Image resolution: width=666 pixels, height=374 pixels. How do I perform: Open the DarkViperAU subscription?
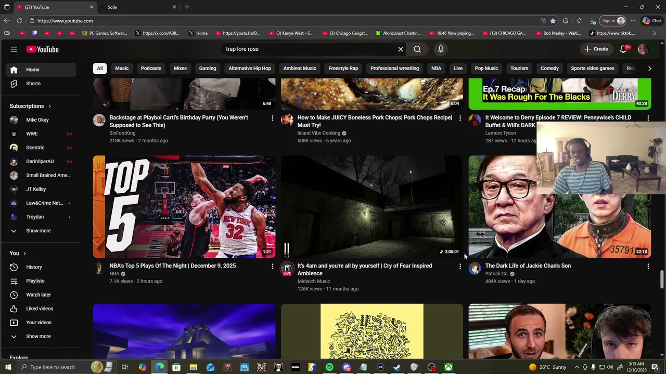click(41, 162)
